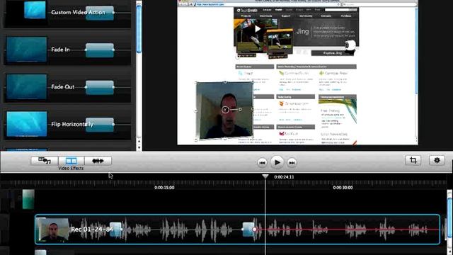
Task: Click the Custom Video Action label
Action: [x=78, y=13]
